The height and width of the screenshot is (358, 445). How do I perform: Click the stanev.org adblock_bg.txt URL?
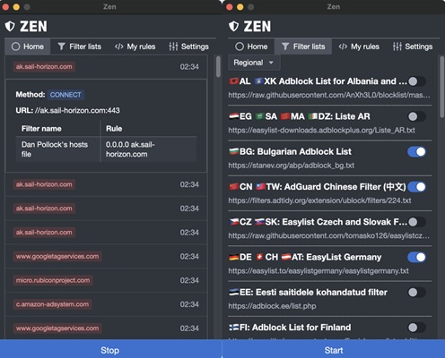click(x=292, y=166)
